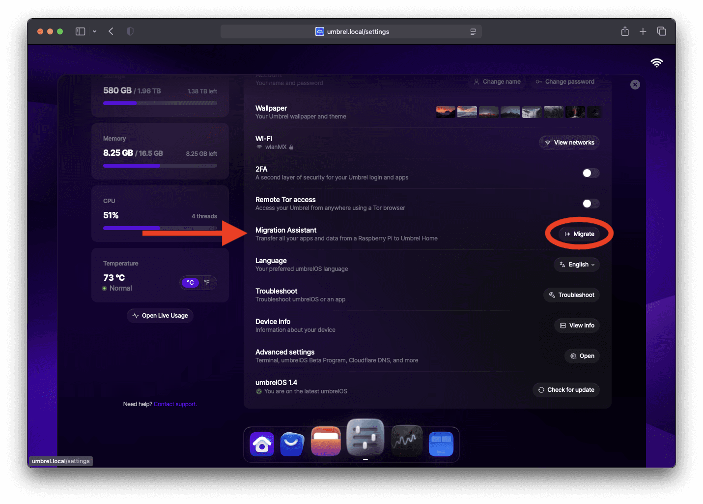
Task: Choose the pink clouds over water wallpaper
Action: click(x=467, y=112)
